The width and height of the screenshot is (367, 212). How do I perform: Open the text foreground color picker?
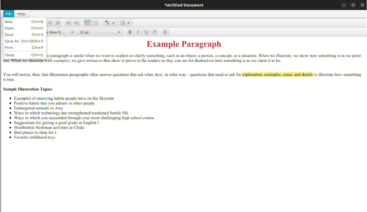[110, 23]
